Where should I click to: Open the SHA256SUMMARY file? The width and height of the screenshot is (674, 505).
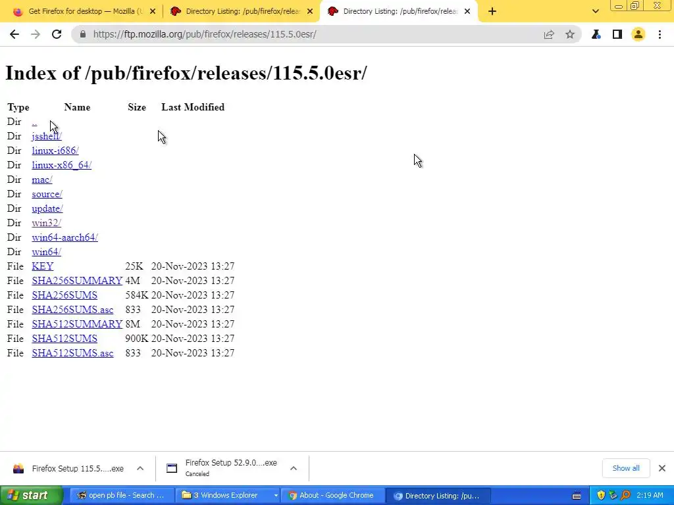tap(77, 281)
